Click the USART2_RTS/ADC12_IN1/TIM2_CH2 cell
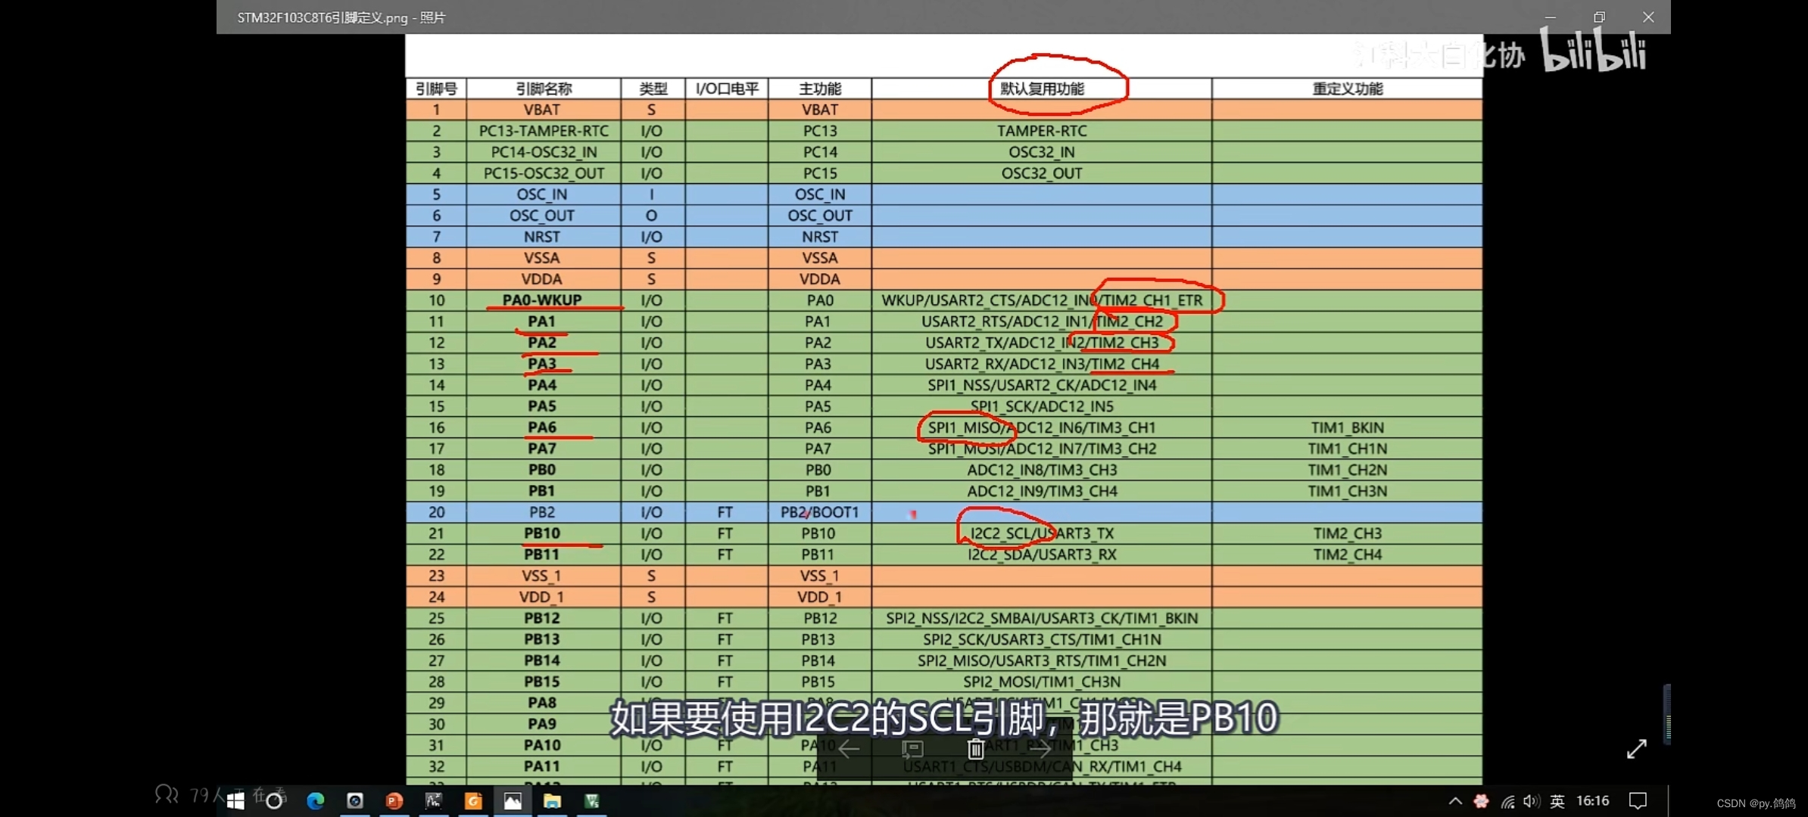The height and width of the screenshot is (817, 1808). [x=1042, y=322]
